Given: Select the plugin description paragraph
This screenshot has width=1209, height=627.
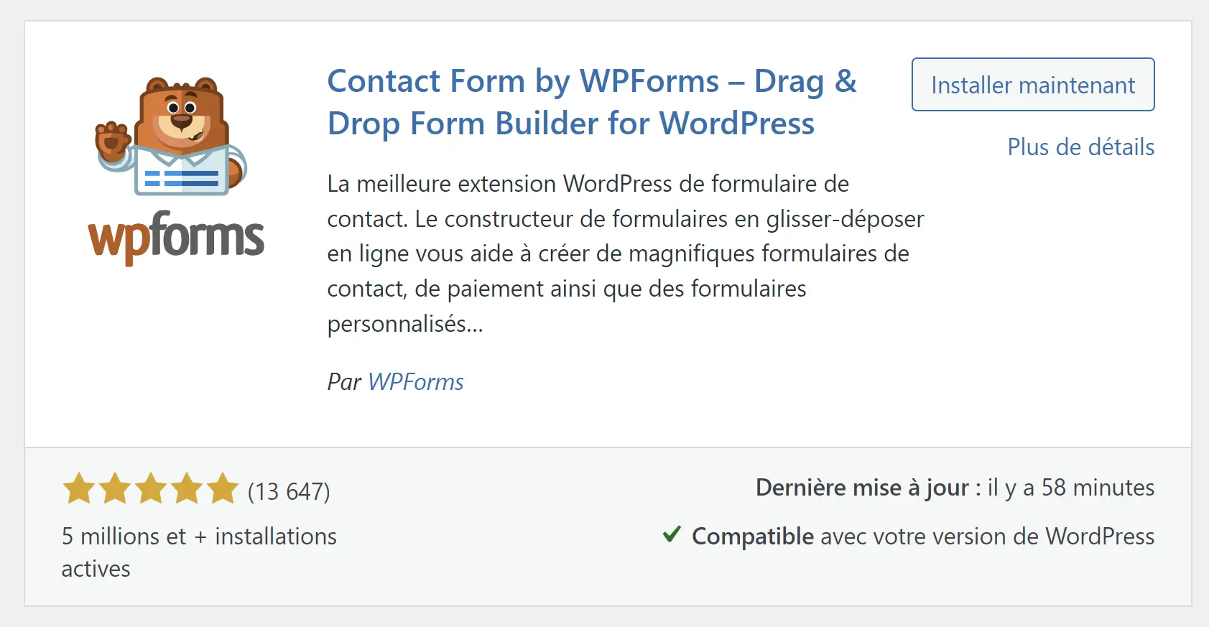Looking at the screenshot, I should (625, 253).
